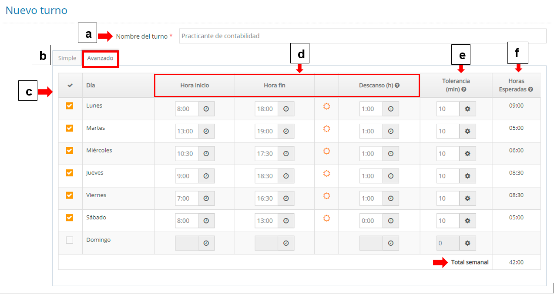Open the tolerance gear dropdown for Martes

pyautogui.click(x=467, y=131)
